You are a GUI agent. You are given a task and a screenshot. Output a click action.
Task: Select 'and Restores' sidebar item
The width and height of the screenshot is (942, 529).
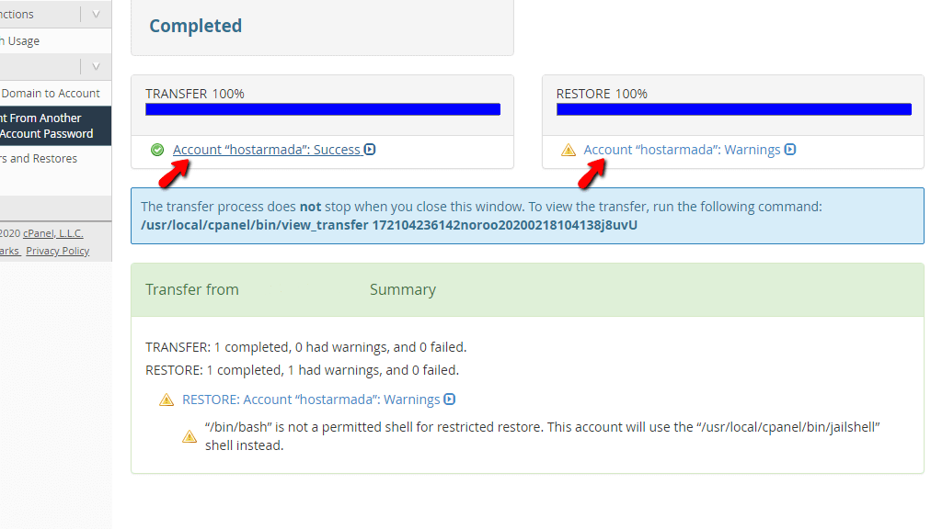tap(55, 158)
